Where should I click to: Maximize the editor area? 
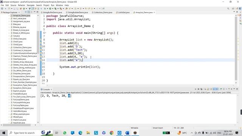pos(237,12)
